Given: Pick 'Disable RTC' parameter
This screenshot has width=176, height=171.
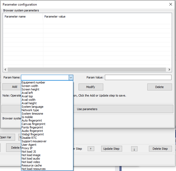Looking at the screenshot, I should coord(29,138).
